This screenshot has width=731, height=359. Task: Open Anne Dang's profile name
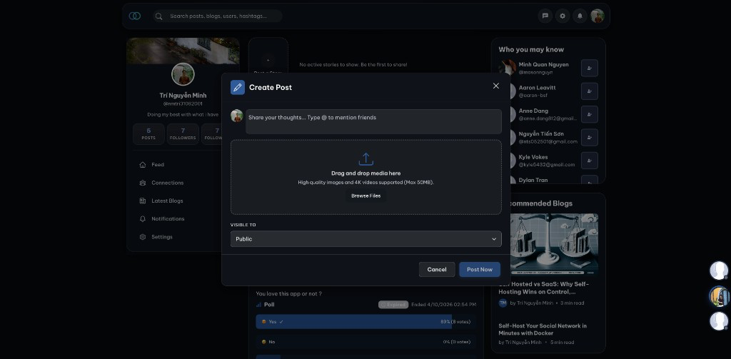(533, 111)
